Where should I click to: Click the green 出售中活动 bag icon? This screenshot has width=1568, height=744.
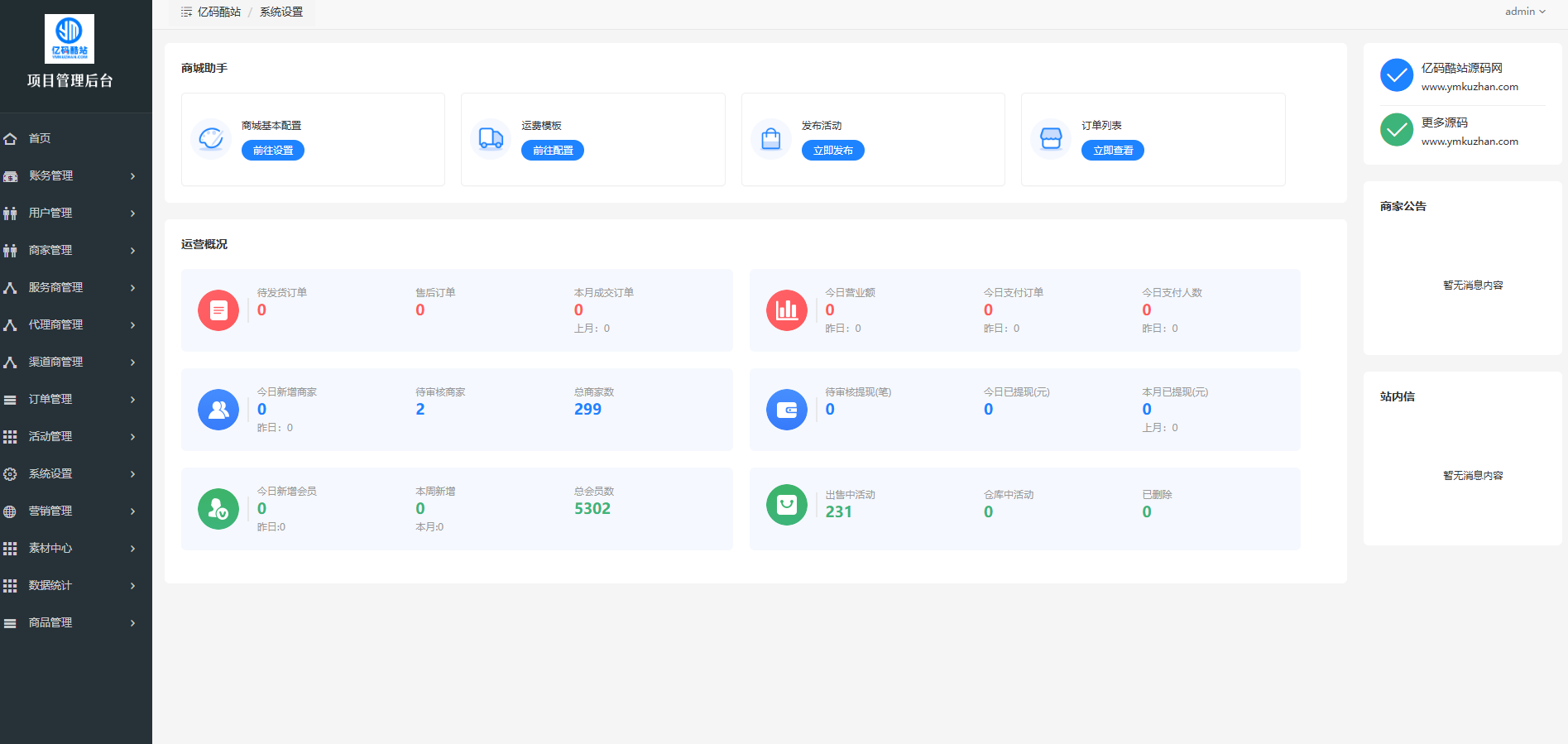pos(786,505)
